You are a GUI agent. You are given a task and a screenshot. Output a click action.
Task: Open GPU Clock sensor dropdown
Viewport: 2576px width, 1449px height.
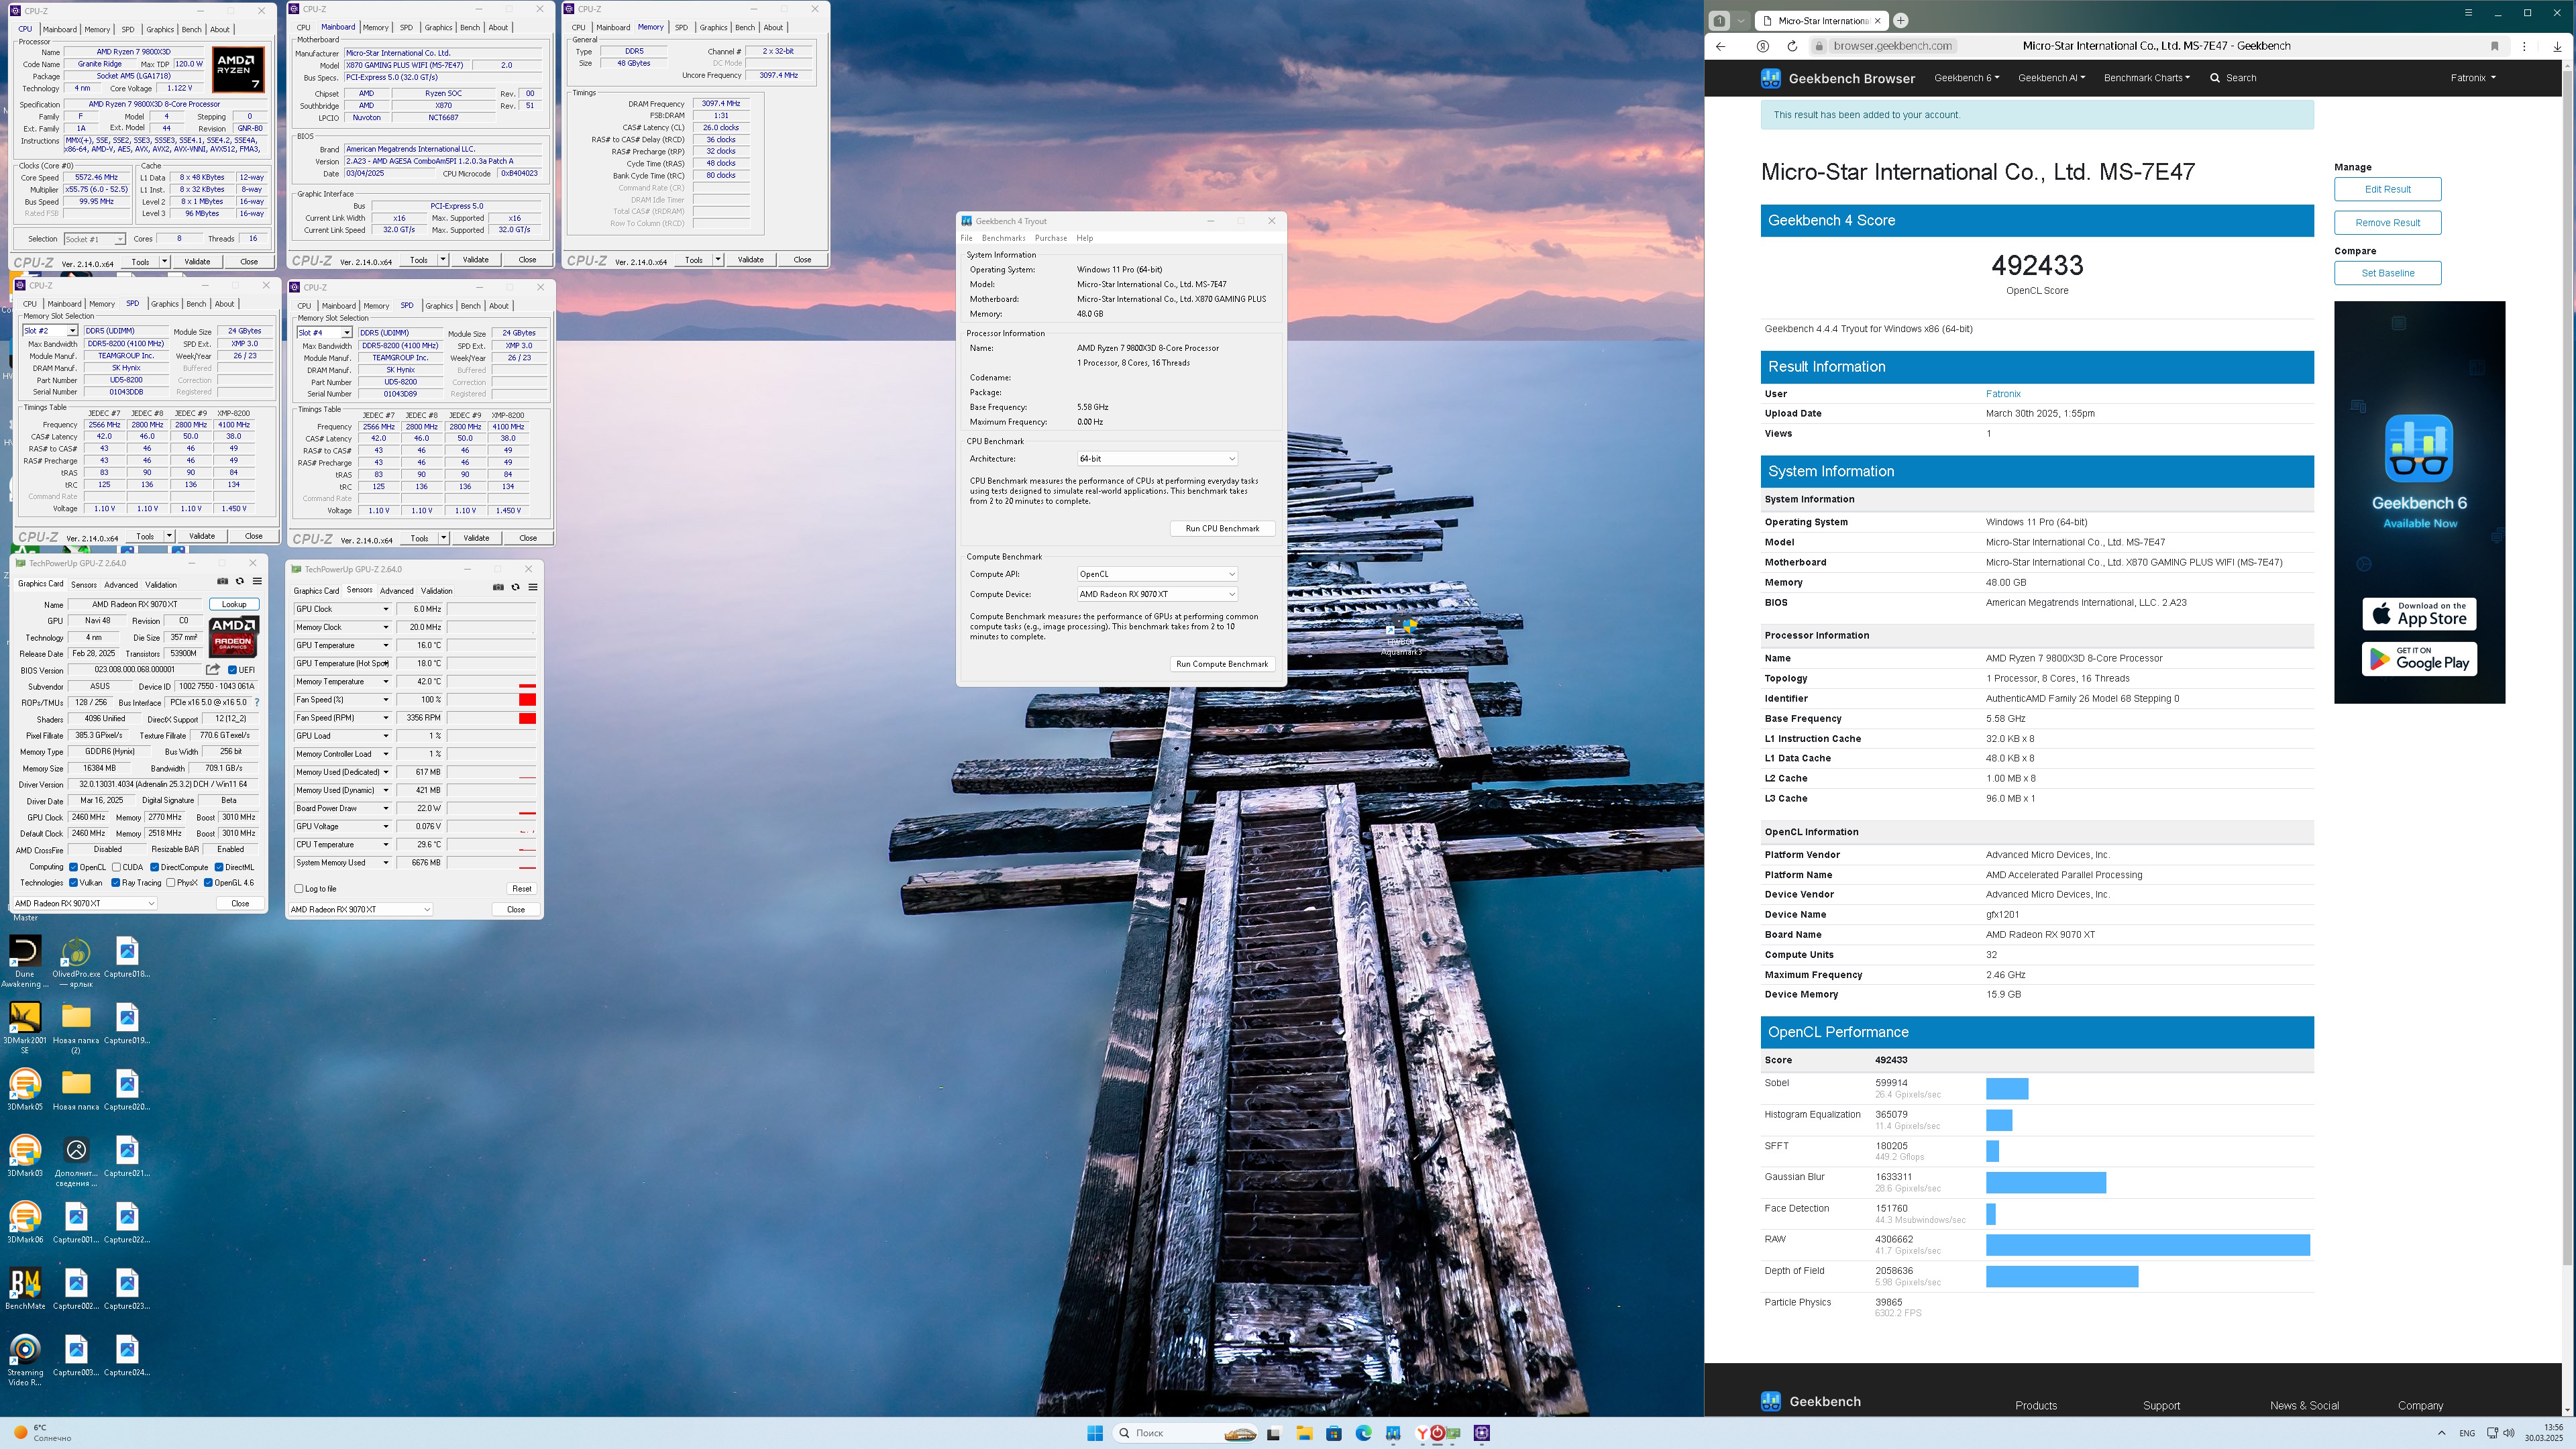point(386,609)
